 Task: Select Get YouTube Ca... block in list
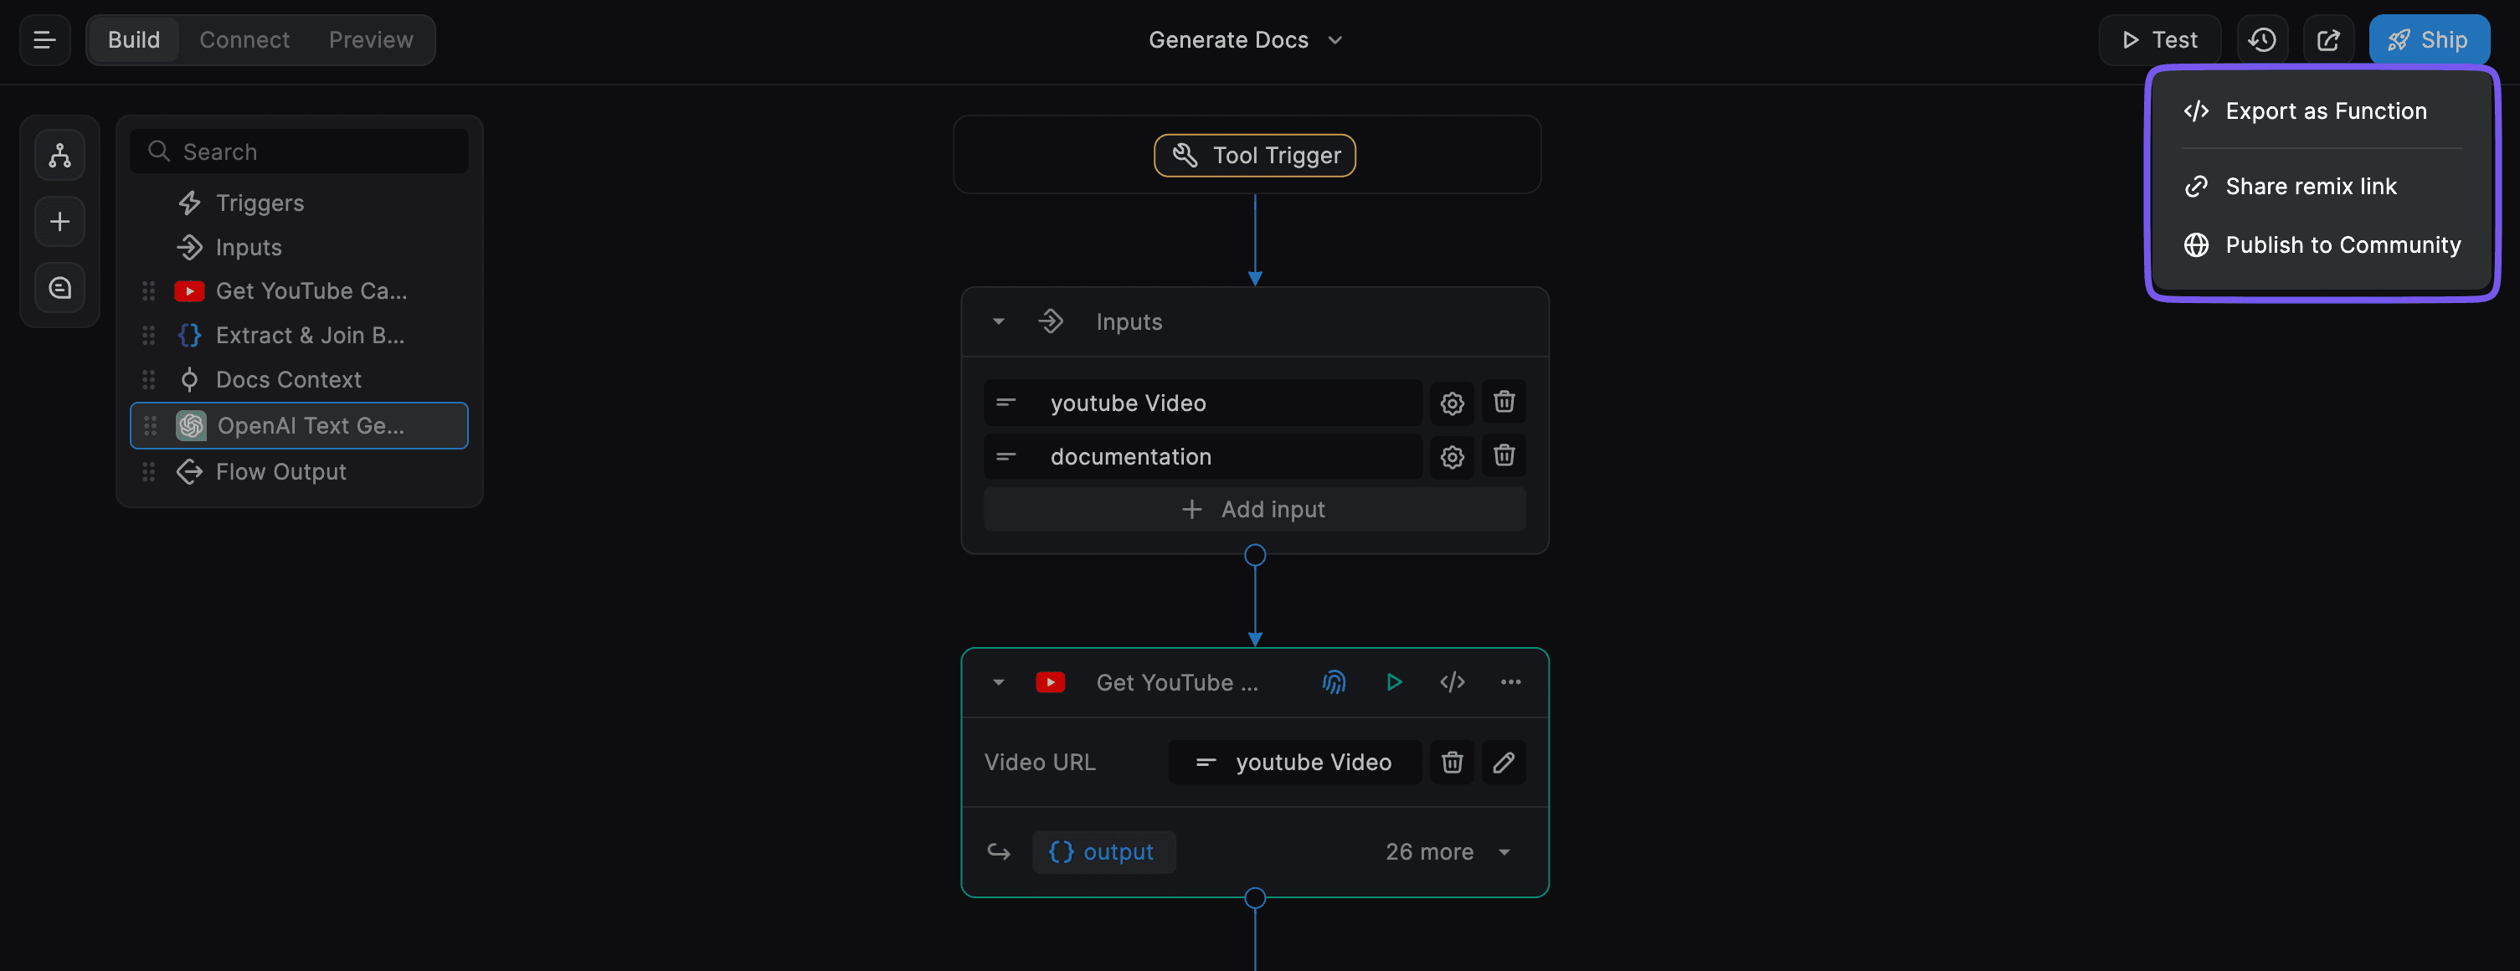[x=300, y=291]
